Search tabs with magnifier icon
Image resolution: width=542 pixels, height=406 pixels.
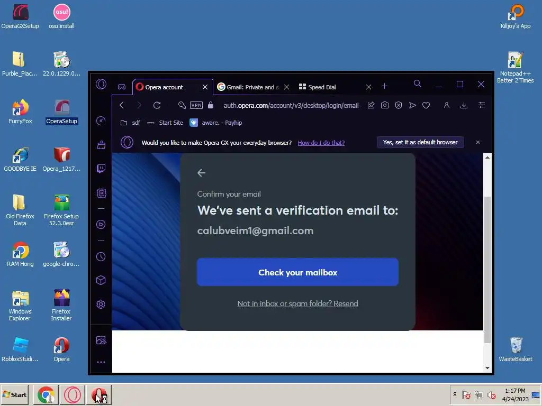click(418, 84)
